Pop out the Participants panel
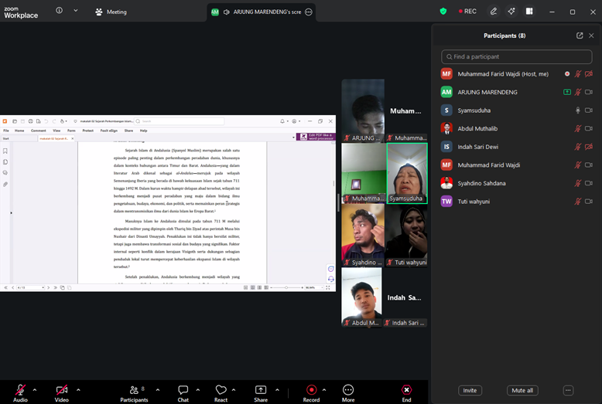602x404 pixels. click(x=580, y=36)
